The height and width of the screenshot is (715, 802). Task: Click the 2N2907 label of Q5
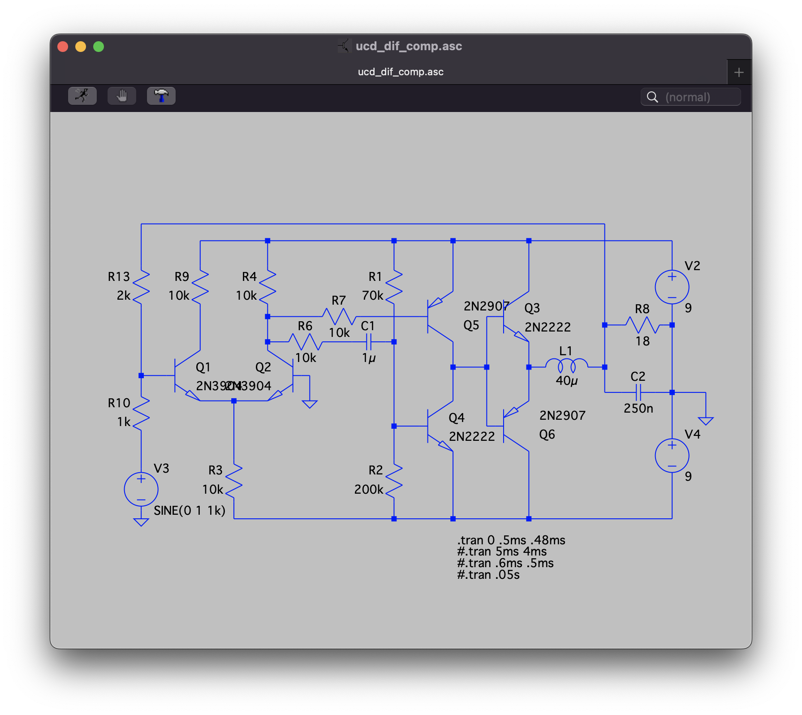coord(487,306)
